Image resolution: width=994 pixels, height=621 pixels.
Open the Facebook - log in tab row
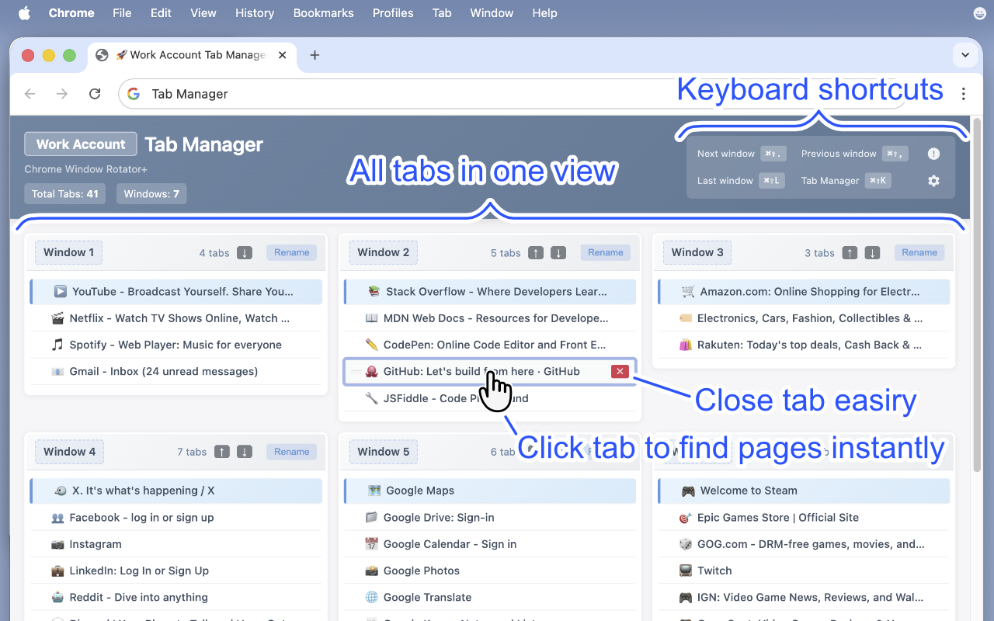(x=176, y=518)
